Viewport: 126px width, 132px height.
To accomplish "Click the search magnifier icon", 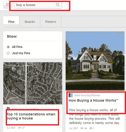I will (x=58, y=5).
